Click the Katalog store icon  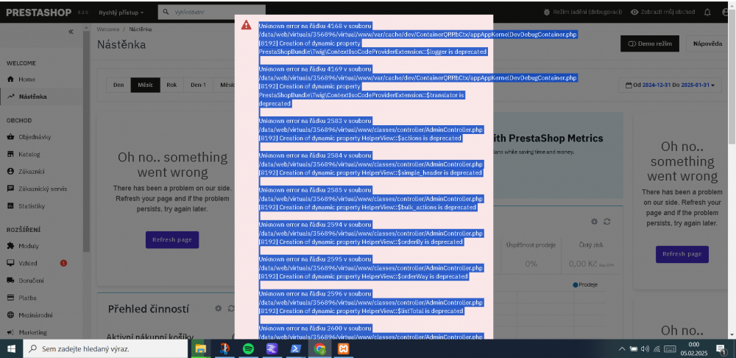10,154
